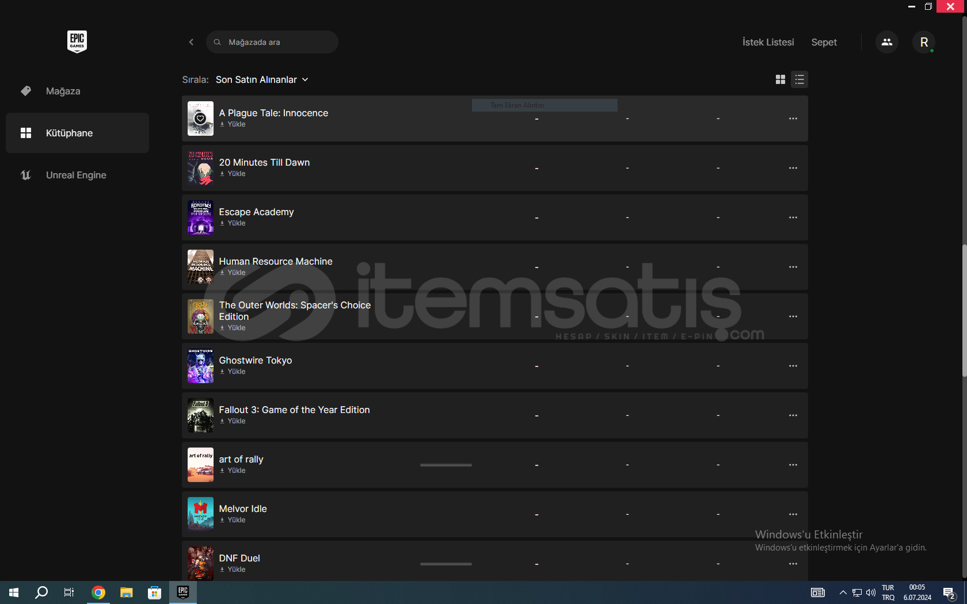967x604 pixels.
Task: Click Epic Games Launcher taskbar icon
Action: click(x=183, y=592)
